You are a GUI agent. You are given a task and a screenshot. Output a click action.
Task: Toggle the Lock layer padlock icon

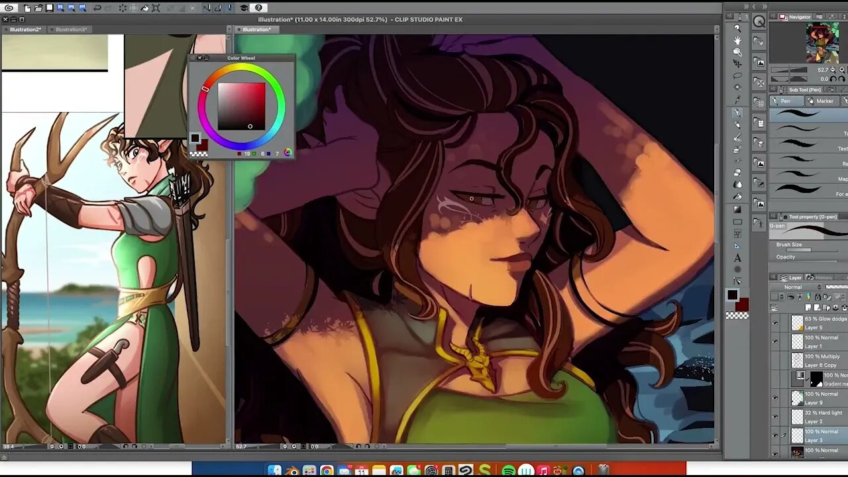click(818, 297)
